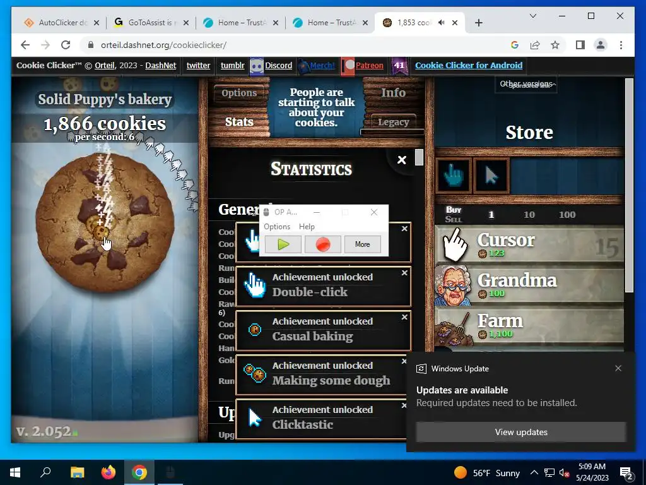Open the Merch! link

point(322,66)
